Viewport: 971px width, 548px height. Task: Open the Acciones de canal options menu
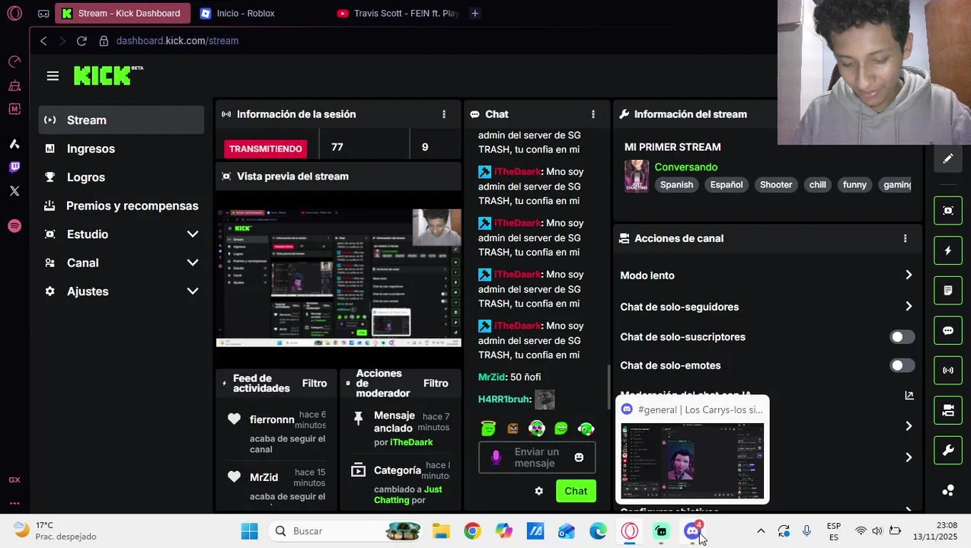(905, 238)
